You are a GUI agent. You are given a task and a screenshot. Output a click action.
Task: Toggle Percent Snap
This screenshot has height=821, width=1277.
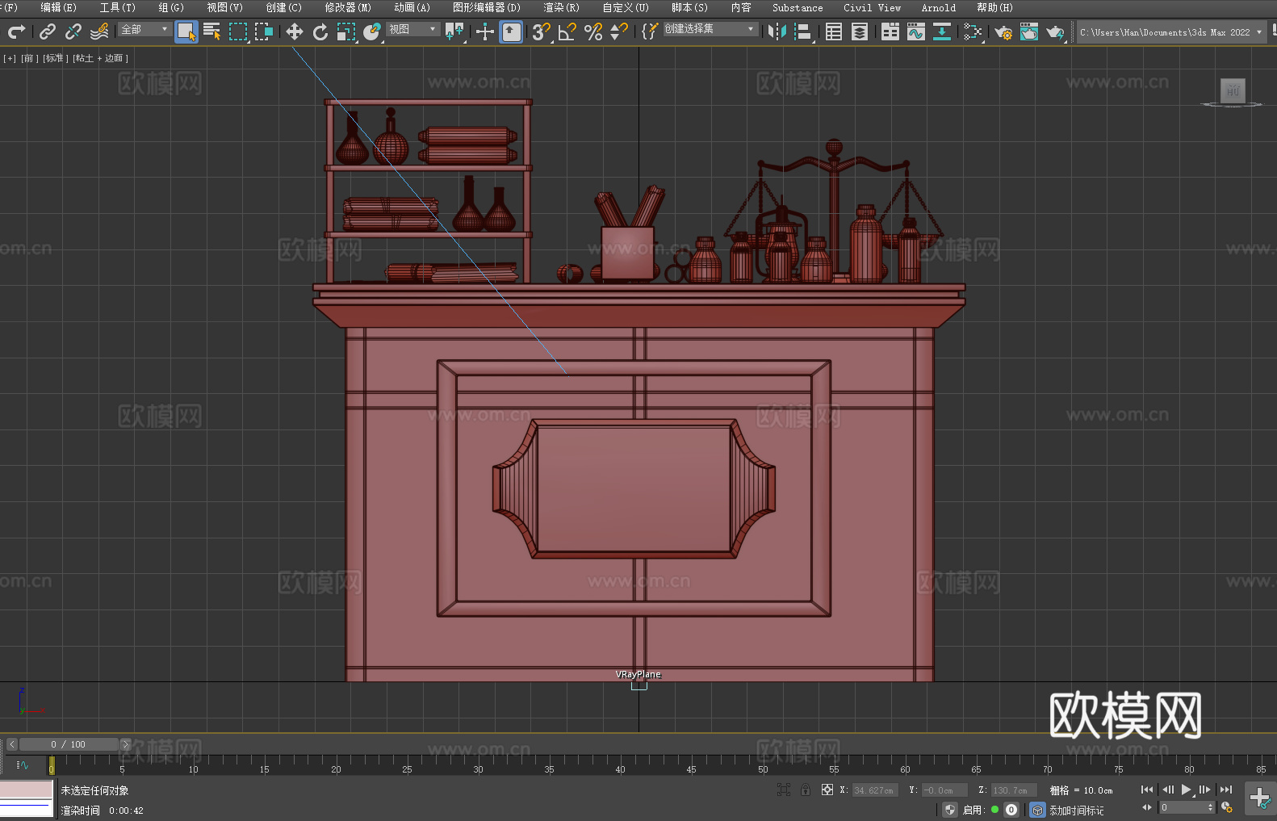(593, 31)
